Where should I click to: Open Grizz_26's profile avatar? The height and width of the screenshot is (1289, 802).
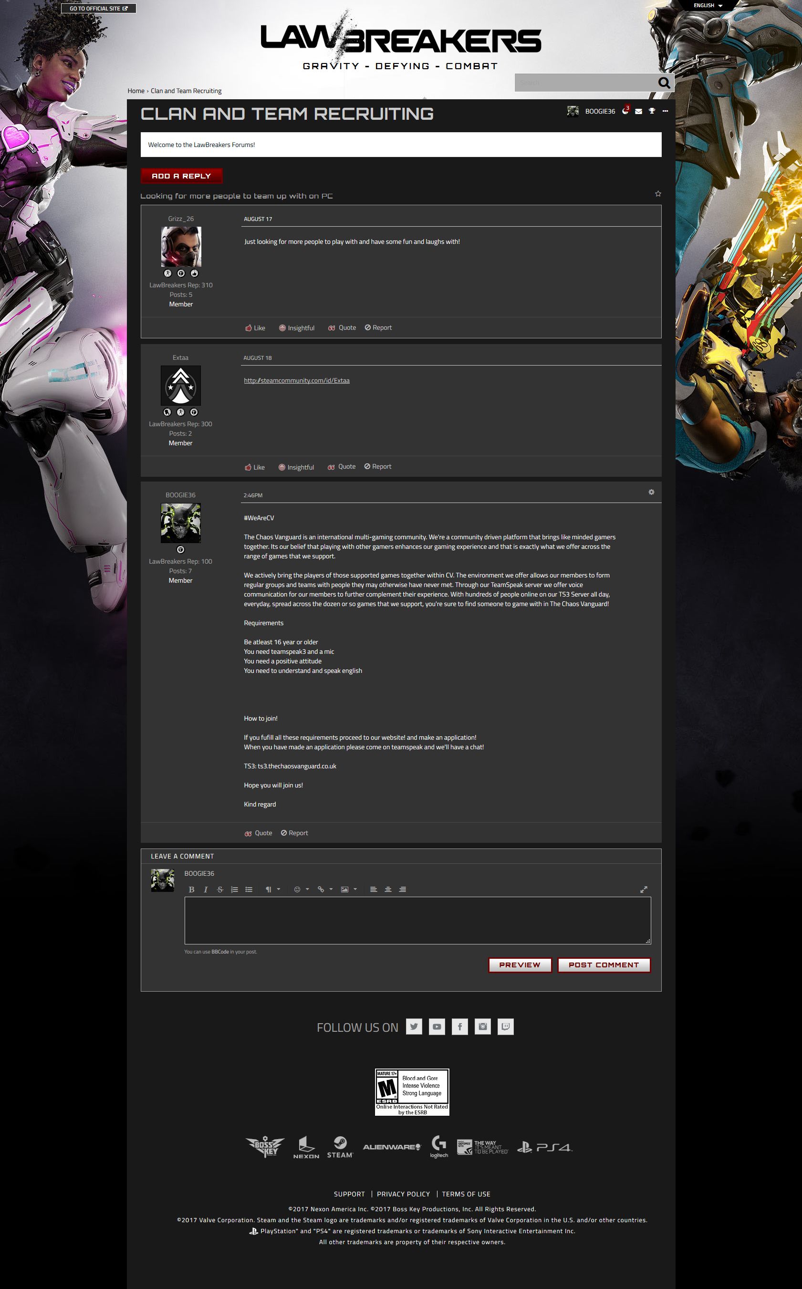[x=181, y=247]
